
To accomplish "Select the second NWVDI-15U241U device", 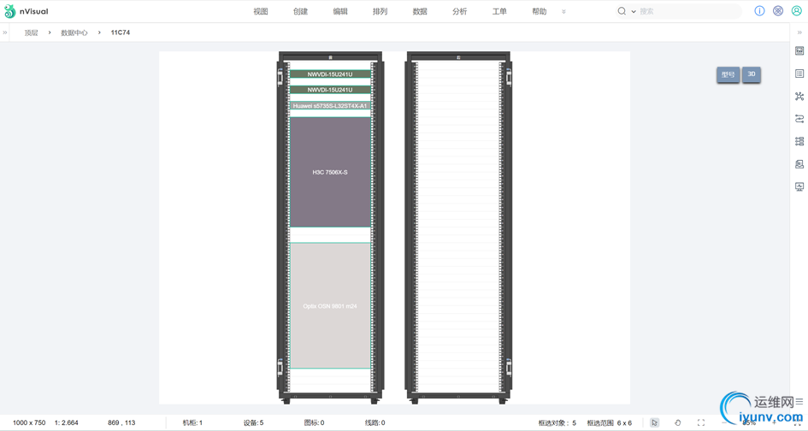I will (330, 90).
